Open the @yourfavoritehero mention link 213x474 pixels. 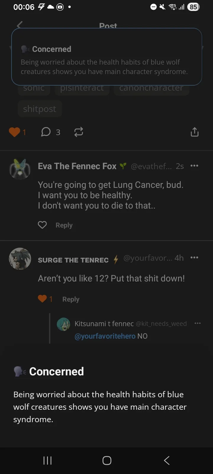click(x=105, y=336)
